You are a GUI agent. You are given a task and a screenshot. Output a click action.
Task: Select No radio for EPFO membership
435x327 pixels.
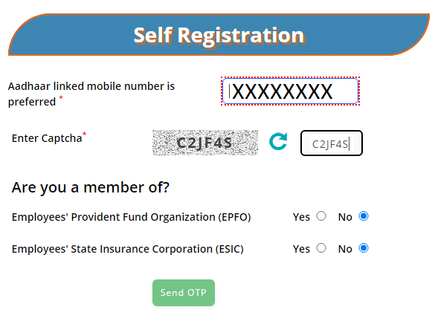[364, 216]
